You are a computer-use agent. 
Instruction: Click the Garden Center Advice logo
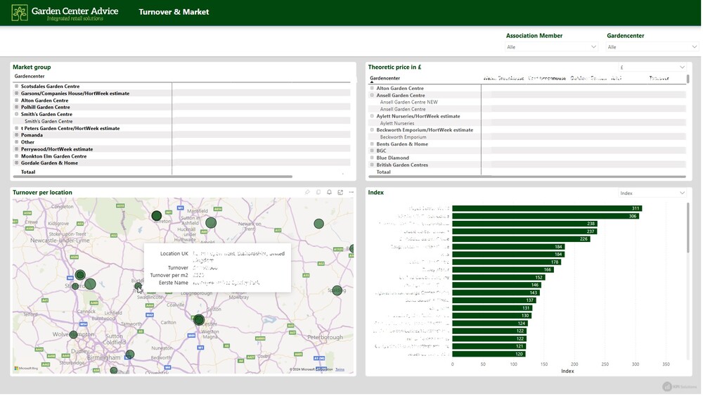(x=65, y=13)
